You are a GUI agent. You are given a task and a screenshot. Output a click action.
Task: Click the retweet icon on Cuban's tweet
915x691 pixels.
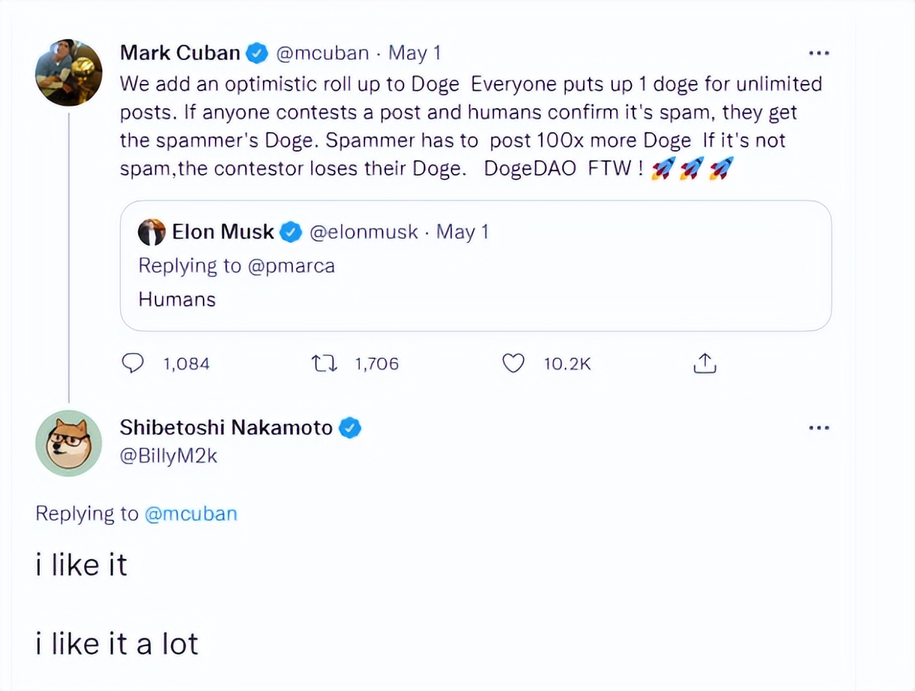click(324, 364)
